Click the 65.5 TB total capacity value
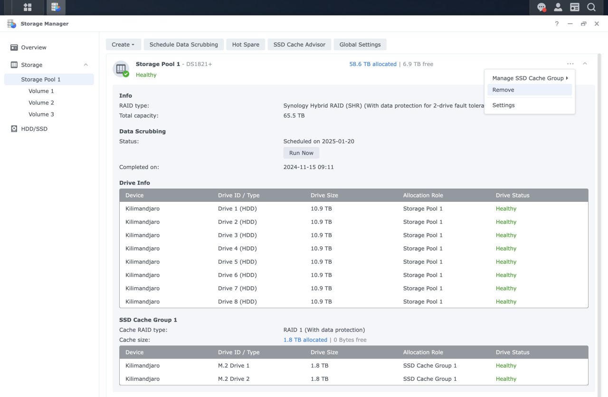The image size is (608, 397). coord(294,115)
